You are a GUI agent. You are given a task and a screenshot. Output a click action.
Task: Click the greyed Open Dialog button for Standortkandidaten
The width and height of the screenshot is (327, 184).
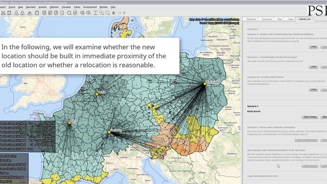click(x=310, y=166)
